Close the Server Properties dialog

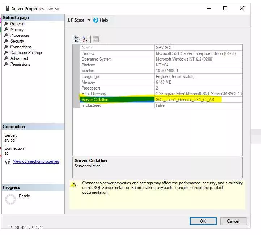[242, 8]
